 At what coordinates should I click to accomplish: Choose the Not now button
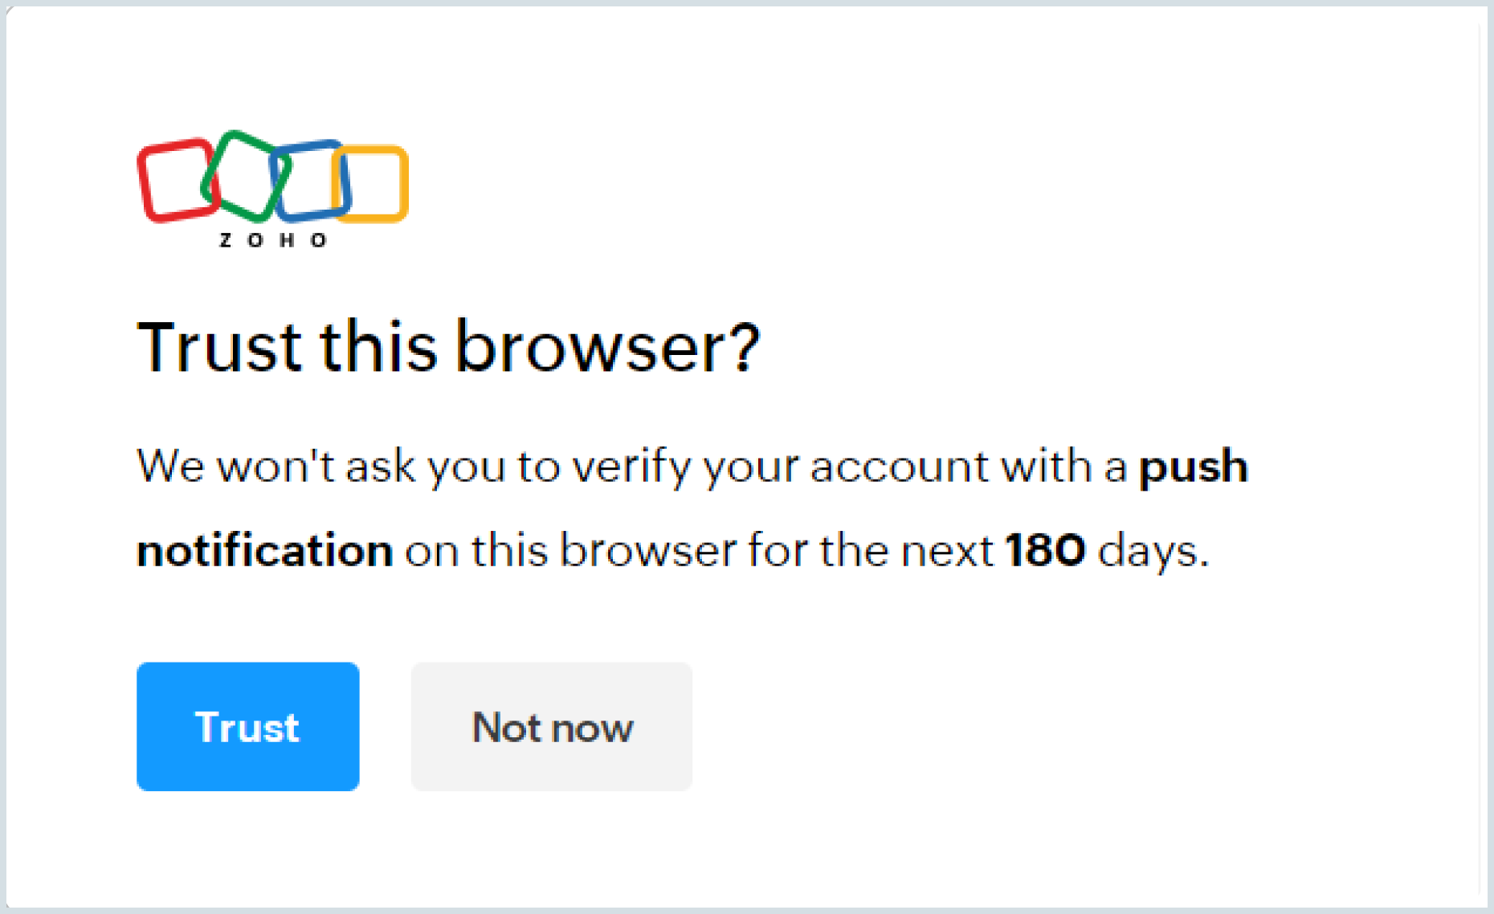552,727
